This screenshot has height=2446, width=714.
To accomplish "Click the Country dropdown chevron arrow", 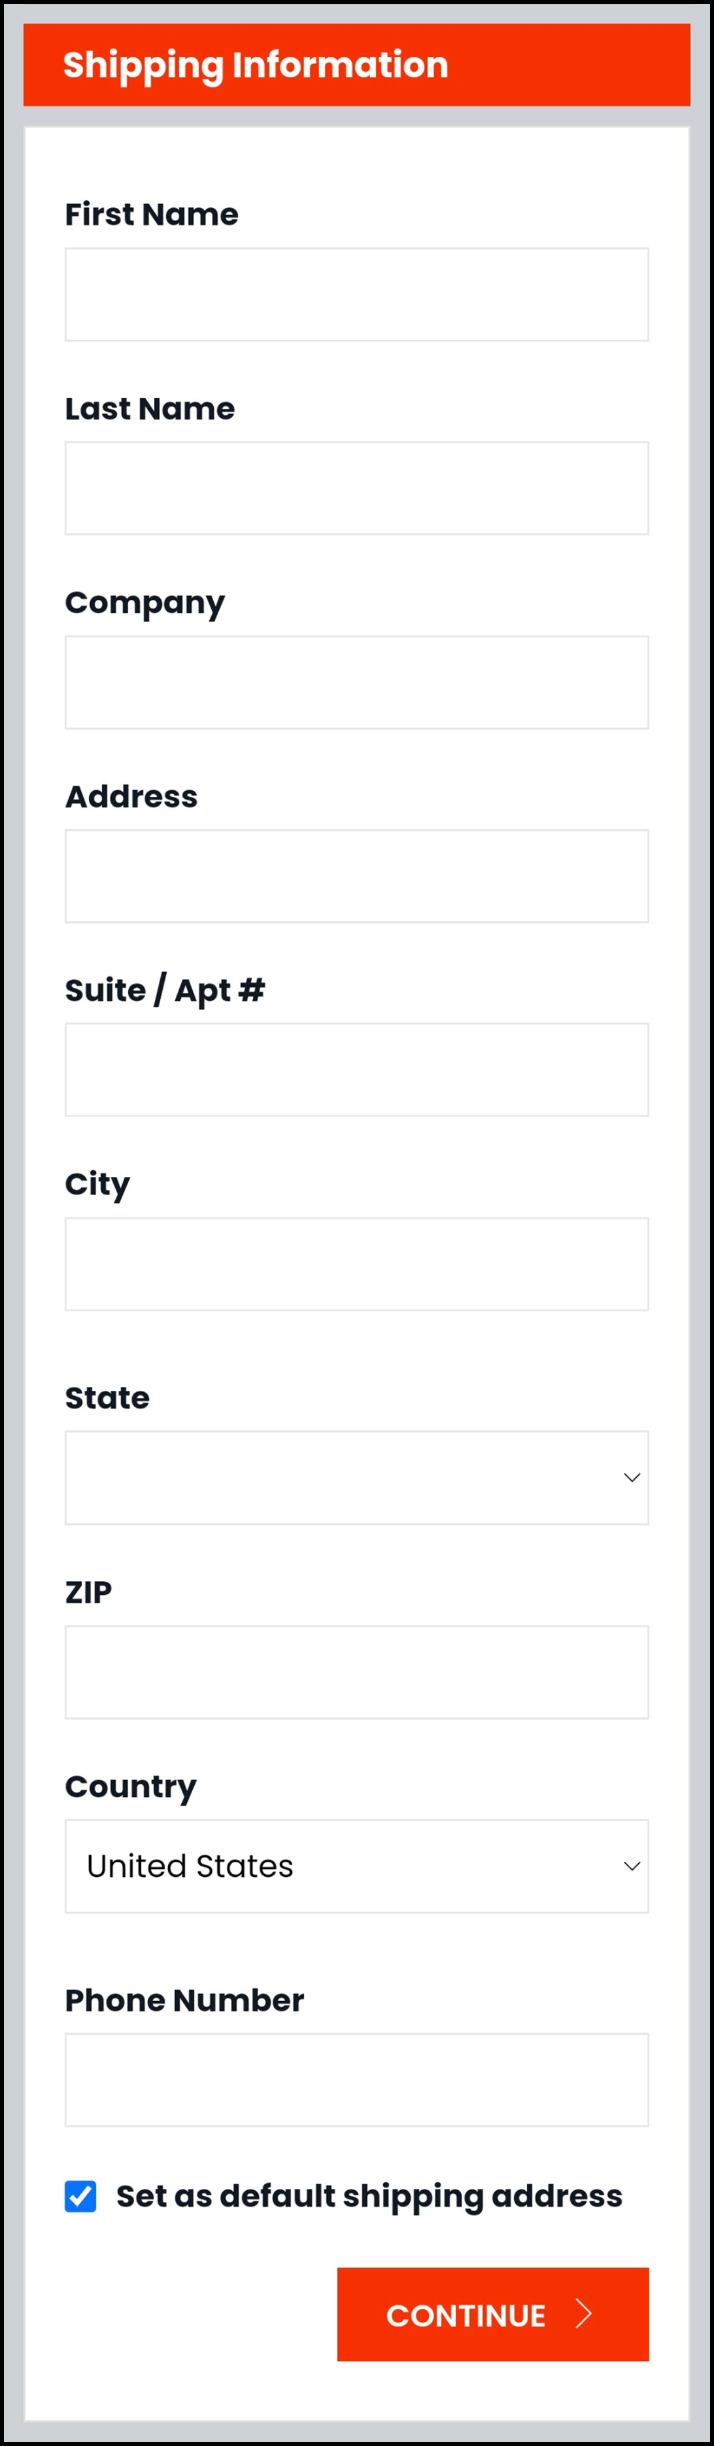I will pos(632,1866).
